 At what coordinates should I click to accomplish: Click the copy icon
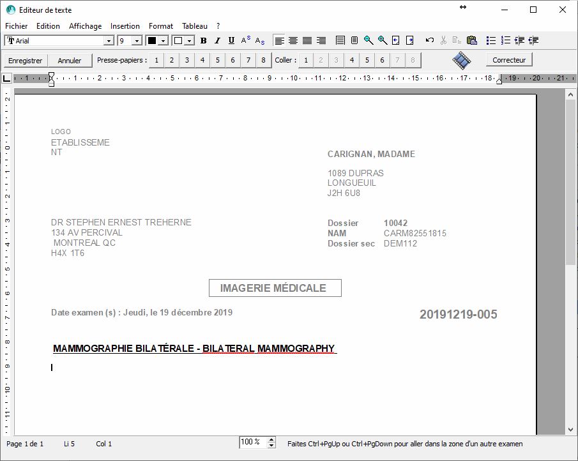coord(457,40)
